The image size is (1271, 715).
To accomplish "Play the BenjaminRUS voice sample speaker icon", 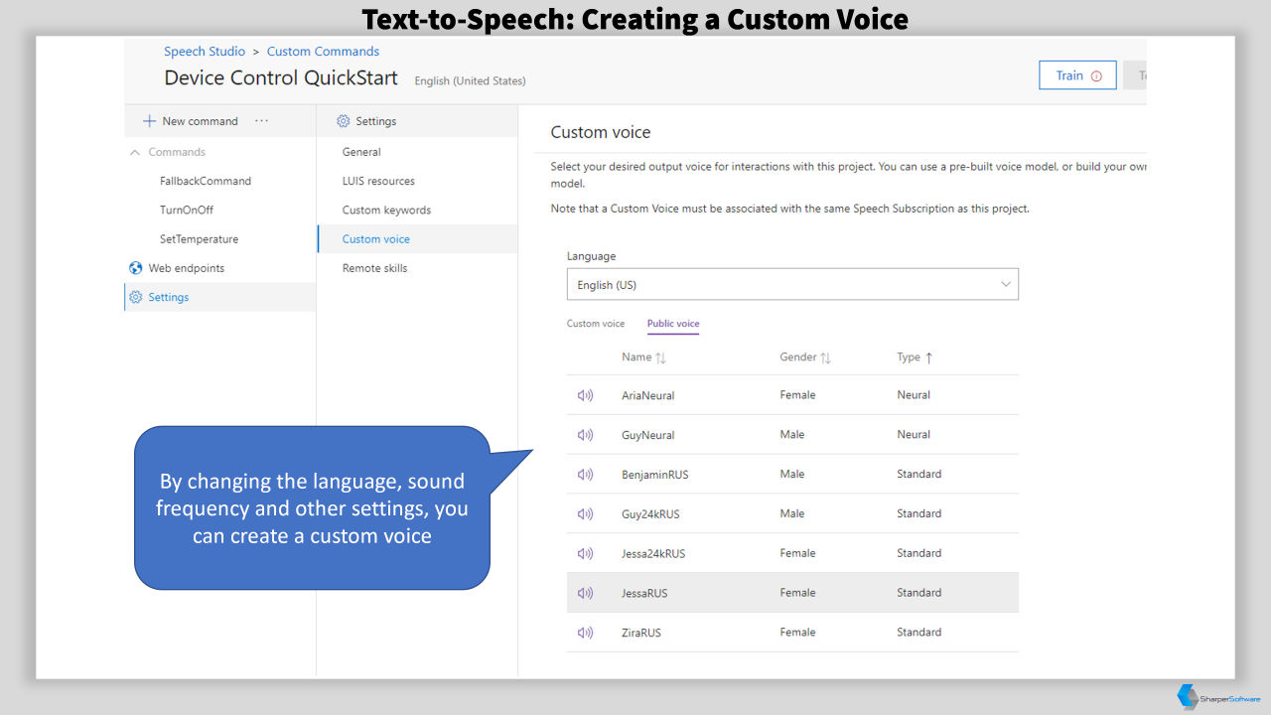I will 585,475.
